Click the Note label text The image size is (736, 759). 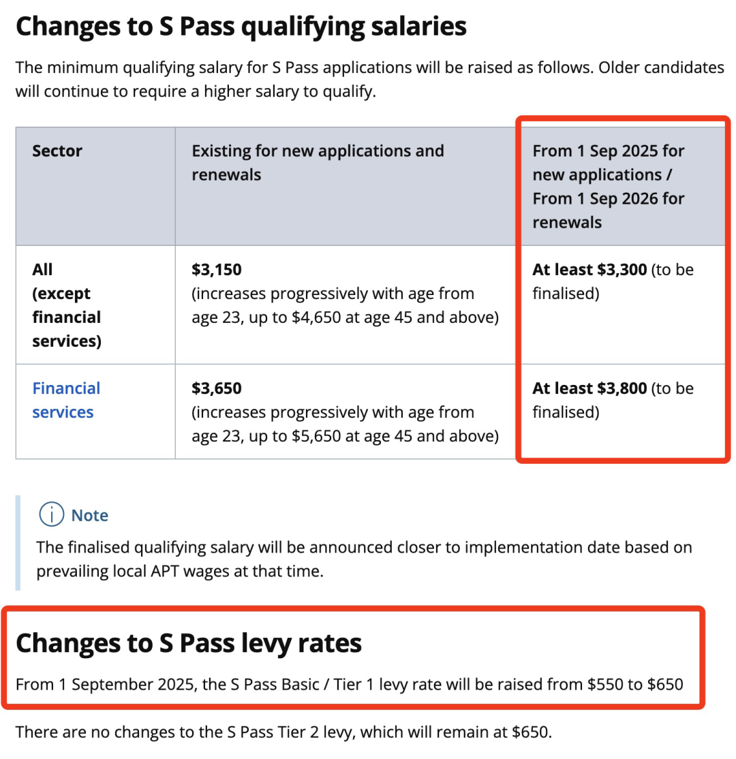89,515
